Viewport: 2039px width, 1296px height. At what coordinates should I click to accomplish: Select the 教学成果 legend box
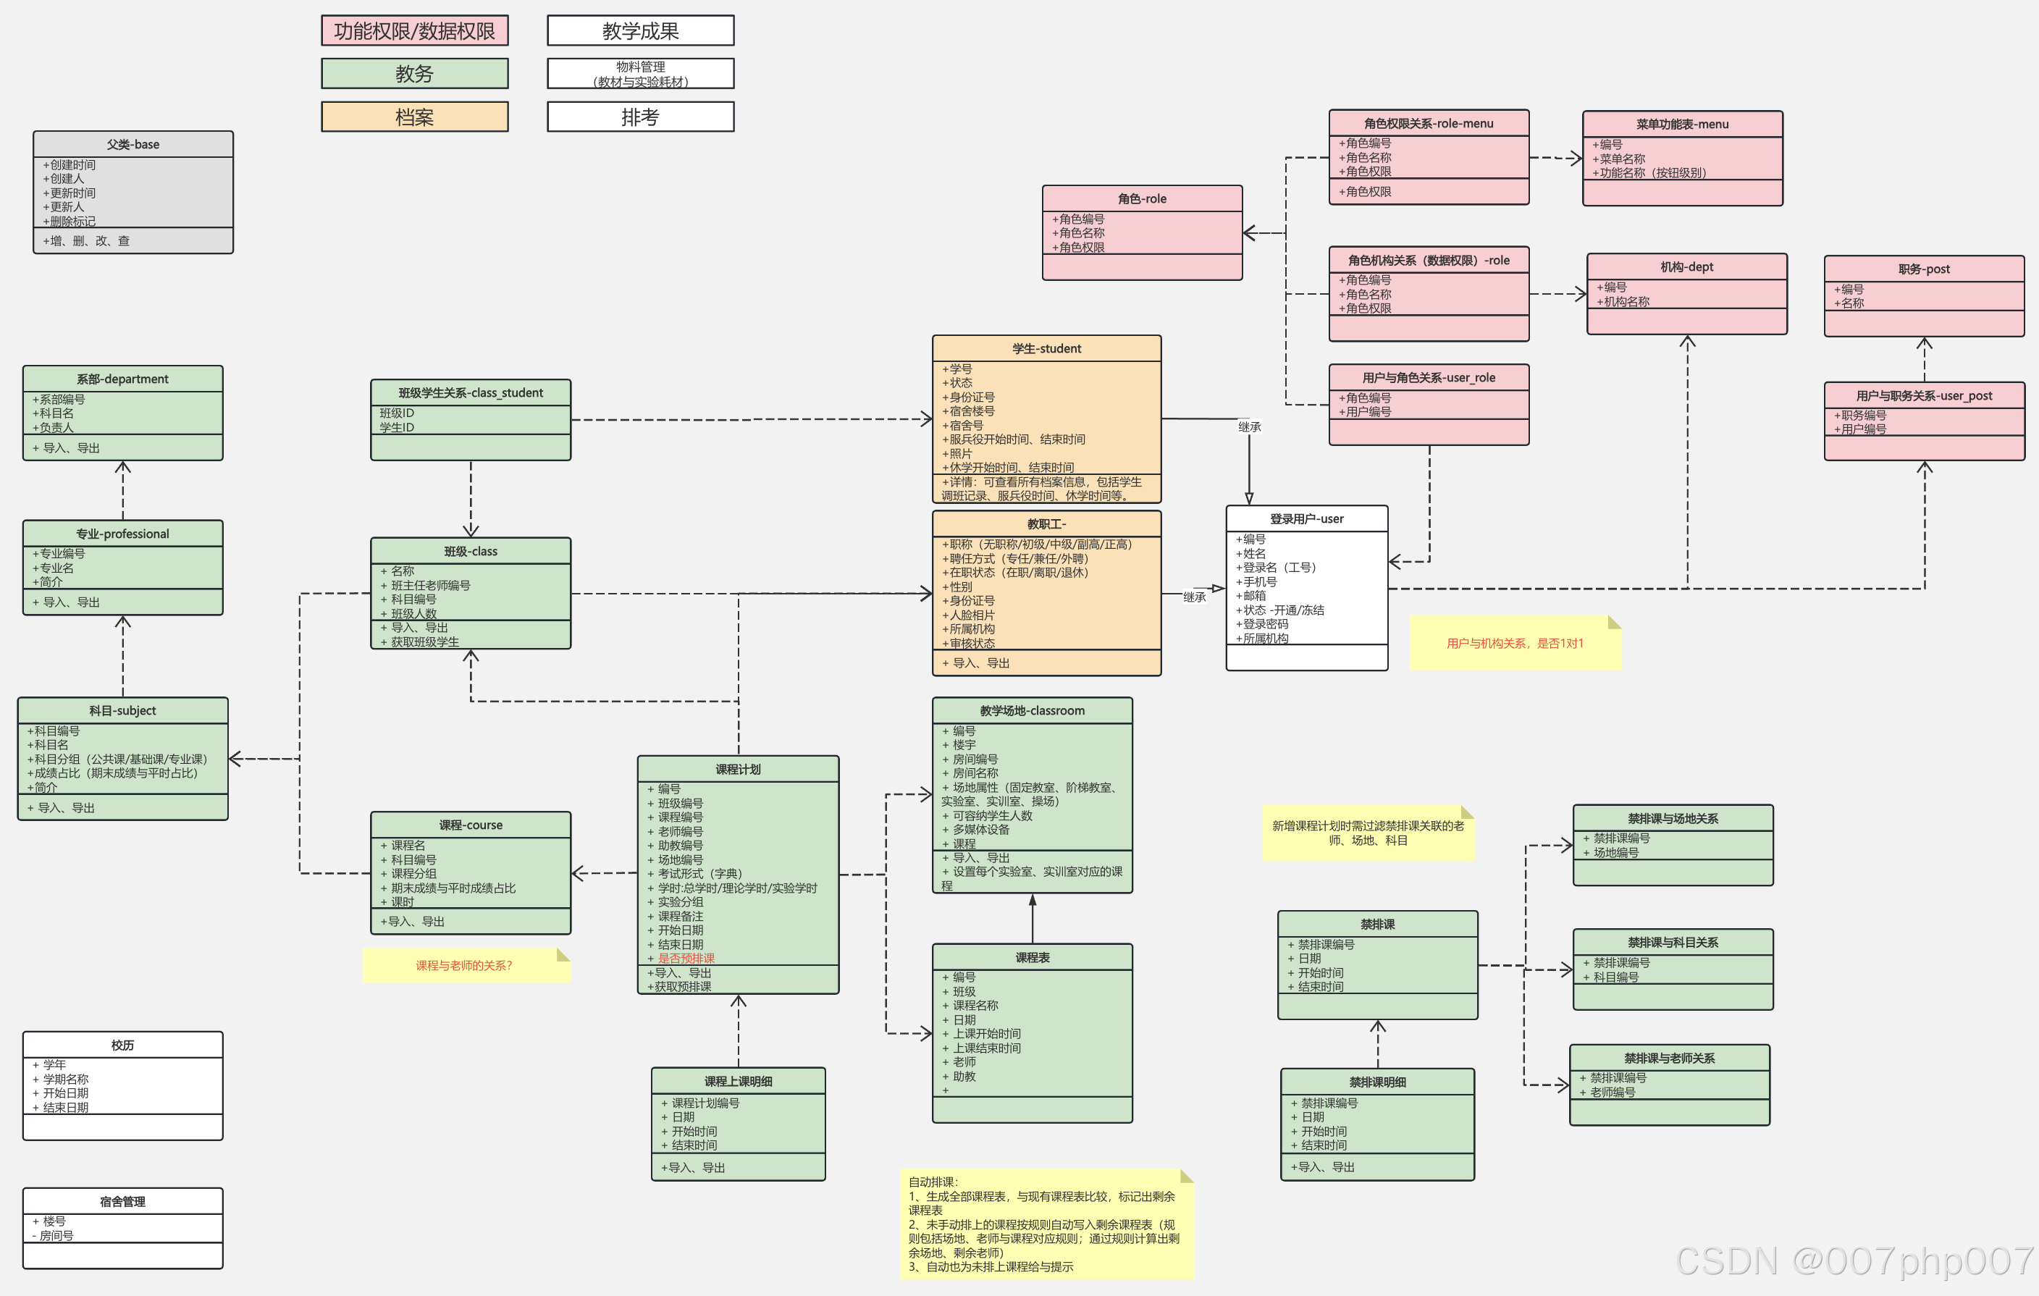640,31
